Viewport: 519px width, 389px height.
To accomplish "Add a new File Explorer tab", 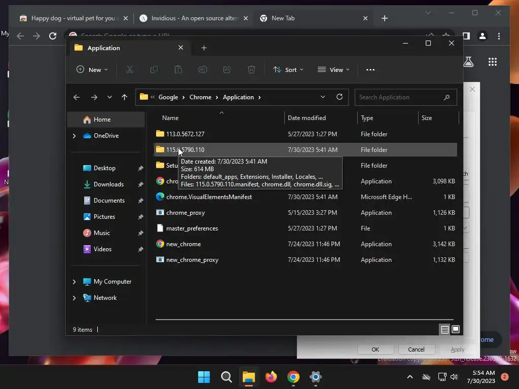I will click(x=204, y=48).
